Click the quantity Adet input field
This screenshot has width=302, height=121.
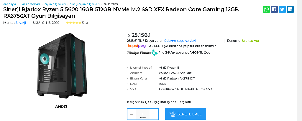tap(143, 114)
